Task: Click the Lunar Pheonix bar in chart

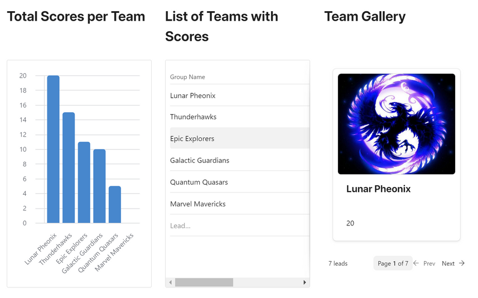Action: 54,149
